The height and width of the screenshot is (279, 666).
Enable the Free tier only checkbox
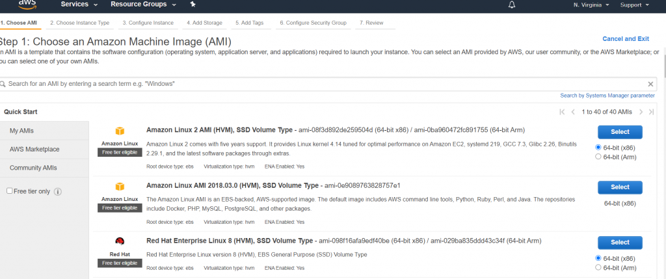9,191
